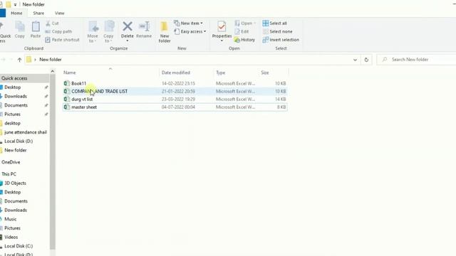This screenshot has width=456, height=256.
Task: Open Properties of selected file
Action: click(x=222, y=30)
